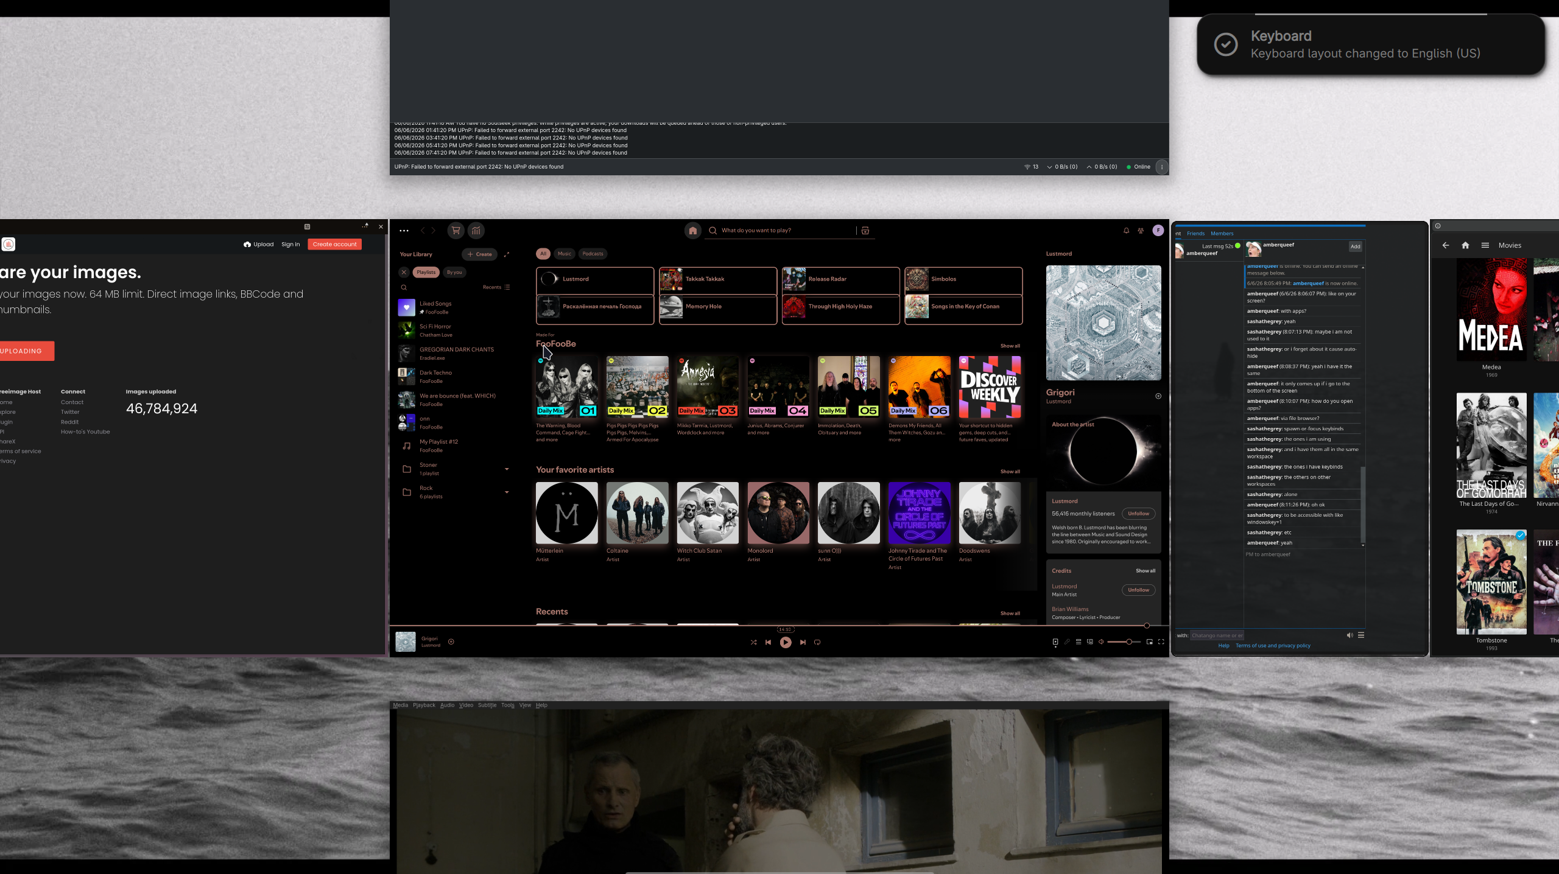
Task: Skip to the next track
Action: pos(803,642)
